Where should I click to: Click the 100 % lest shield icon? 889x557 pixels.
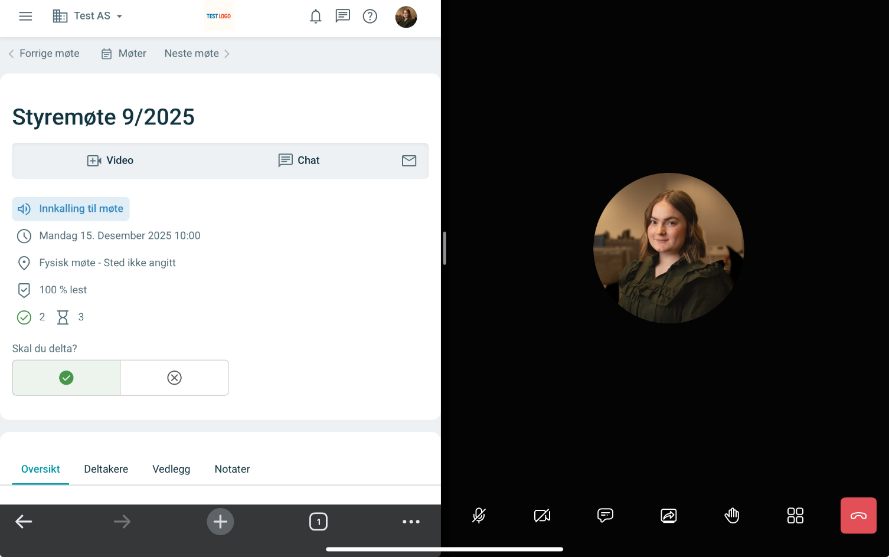click(x=24, y=290)
